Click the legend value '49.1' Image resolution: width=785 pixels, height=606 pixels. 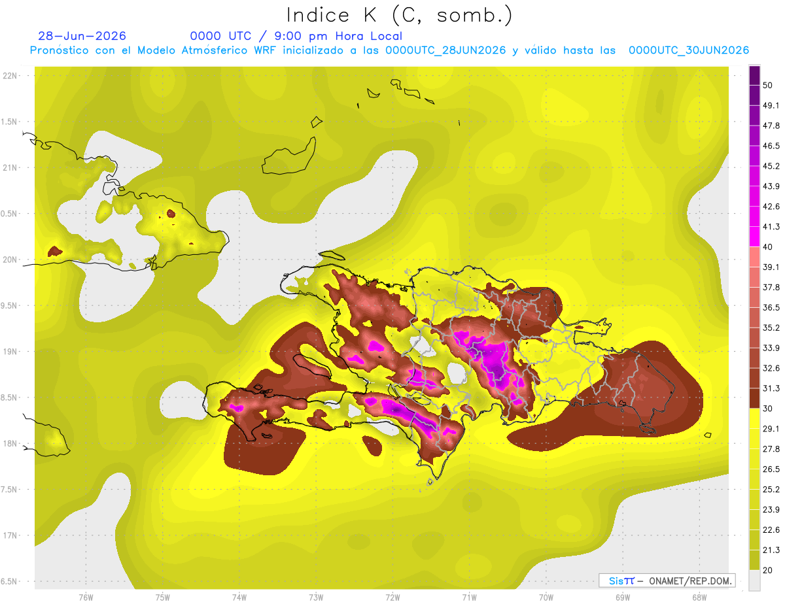772,105
